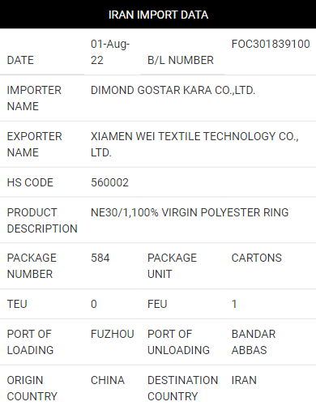316x410 pixels.
Task: Click the BANDAR ABBAS unloading port
Action: 254,342
